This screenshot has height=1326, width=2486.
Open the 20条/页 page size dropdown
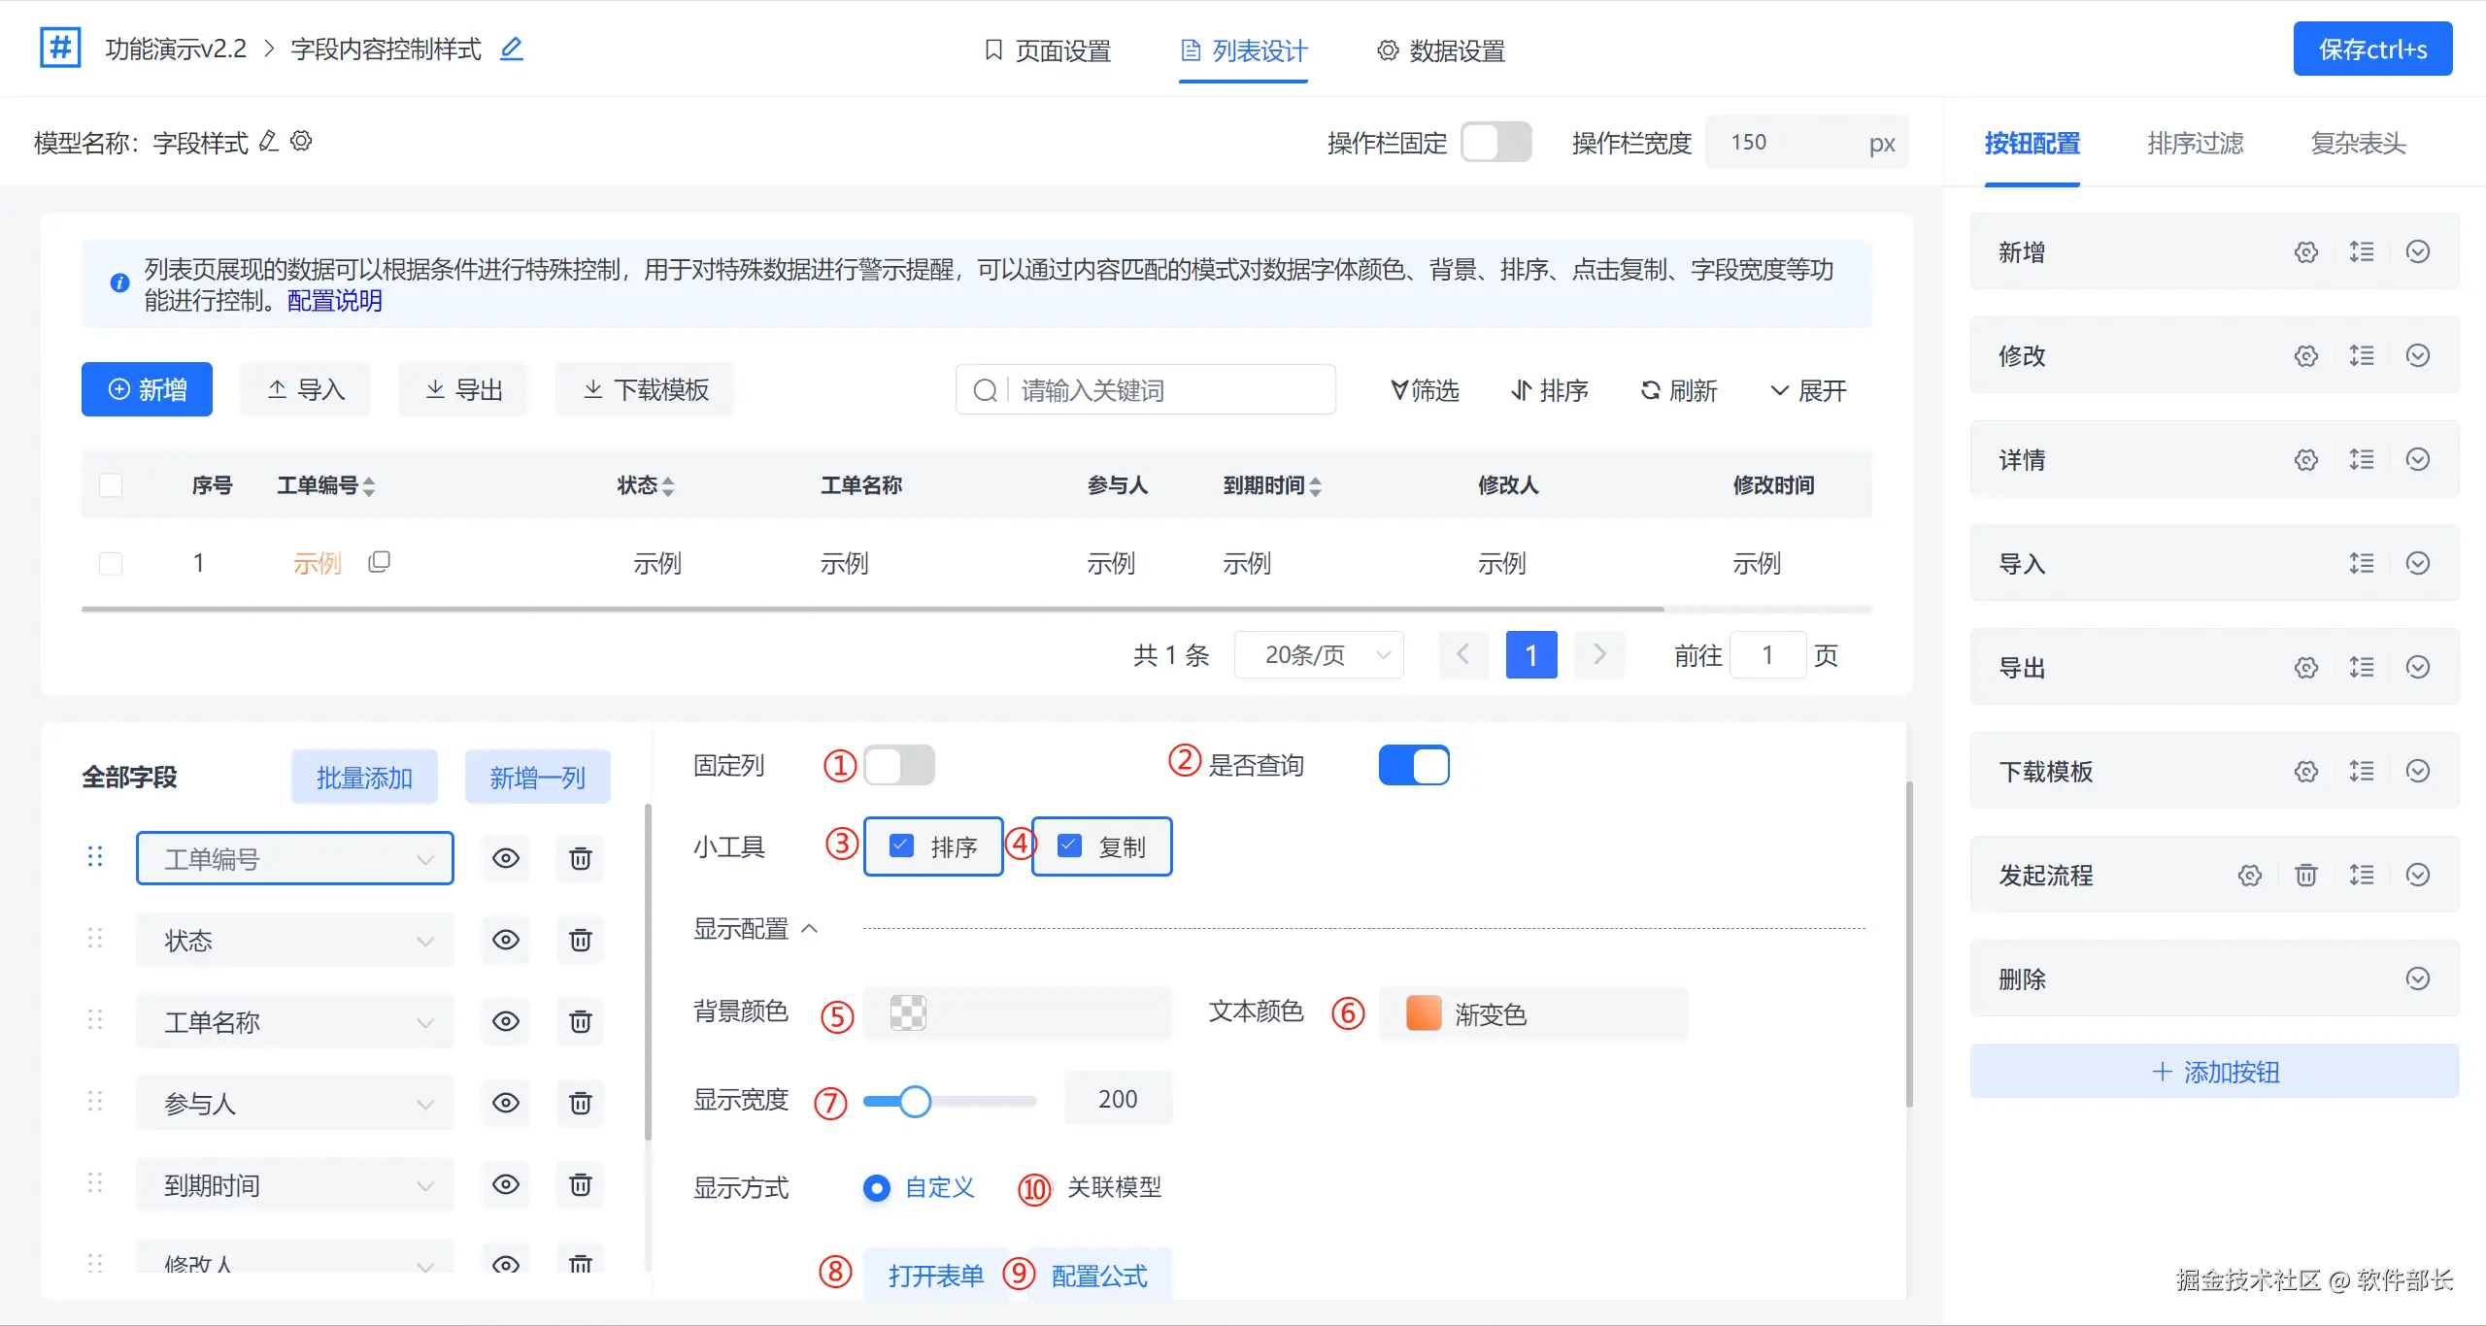coord(1318,655)
